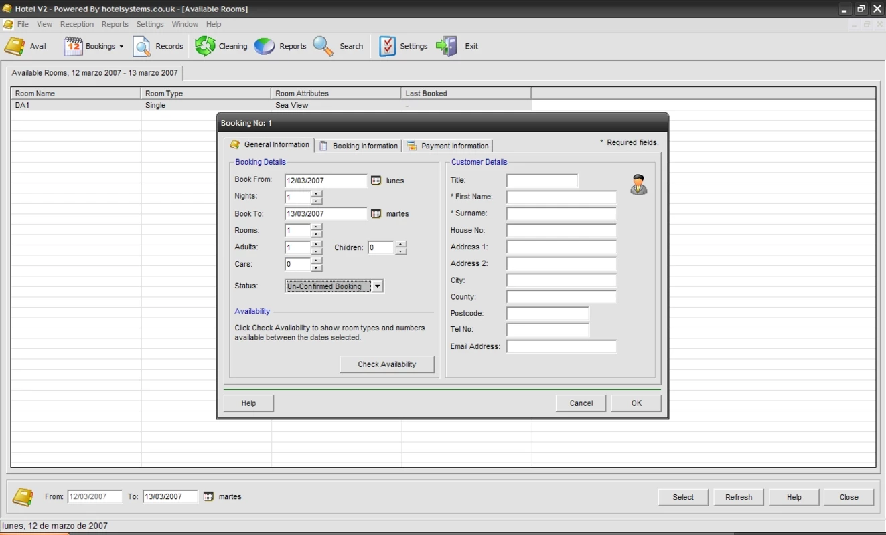Expand the Bookings toolbar dropdown arrow
886x535 pixels.
pyautogui.click(x=121, y=47)
